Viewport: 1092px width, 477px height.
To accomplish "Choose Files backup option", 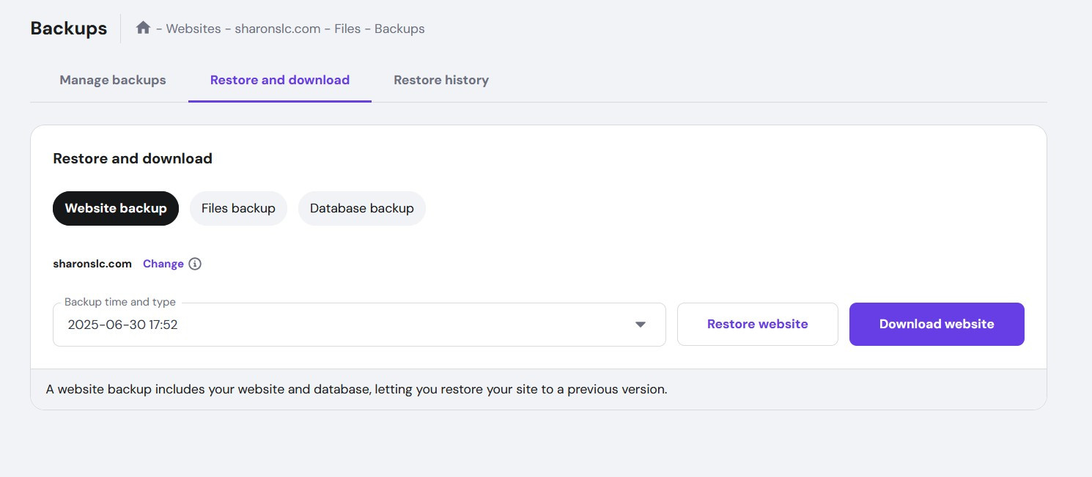I will click(238, 208).
